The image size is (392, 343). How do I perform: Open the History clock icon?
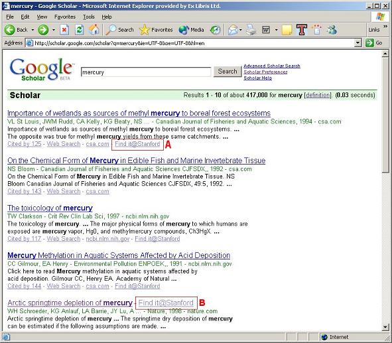216,30
